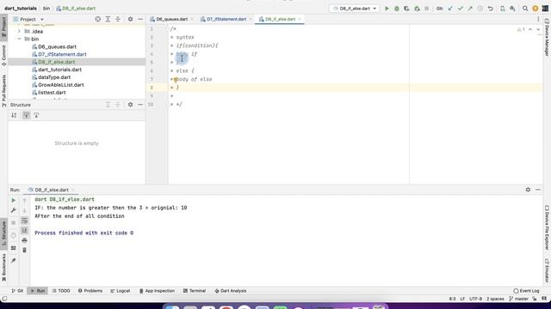
Task: Select D8_if_else.dart in project tree
Action: 56,62
